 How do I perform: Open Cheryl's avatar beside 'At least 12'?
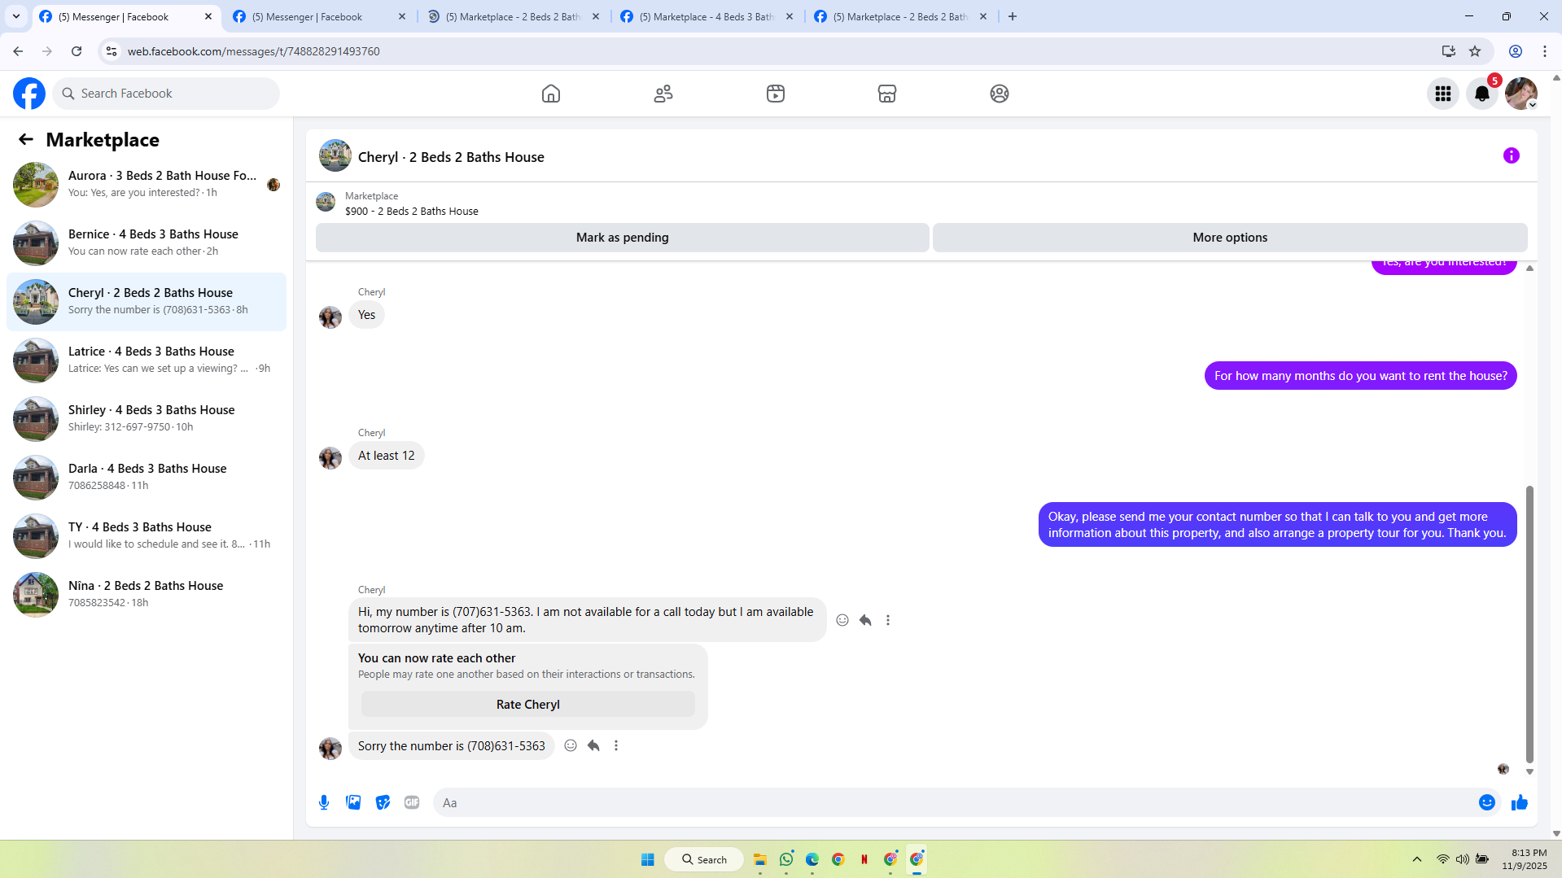click(330, 458)
